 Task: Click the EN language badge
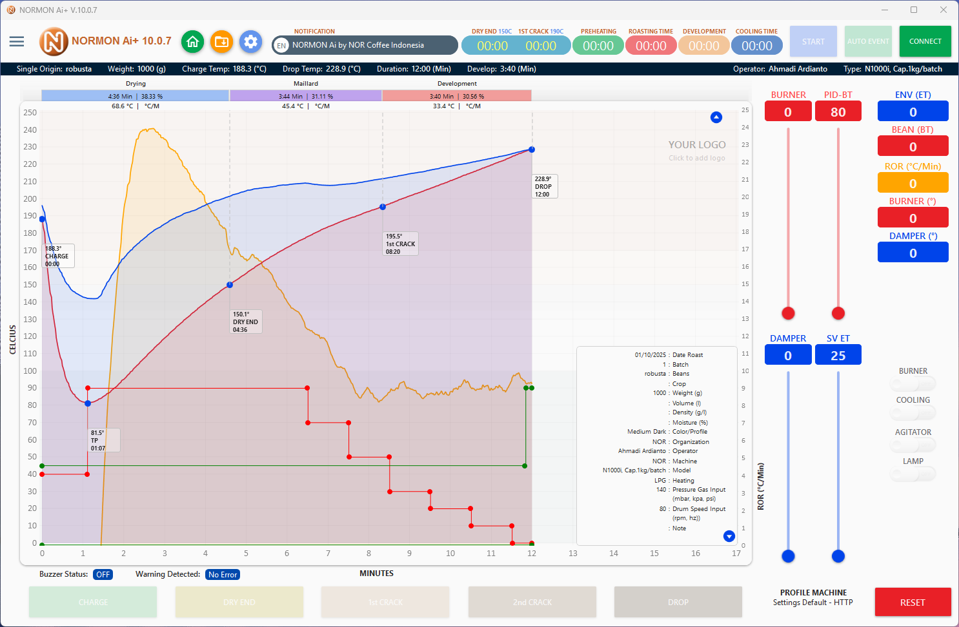[281, 46]
